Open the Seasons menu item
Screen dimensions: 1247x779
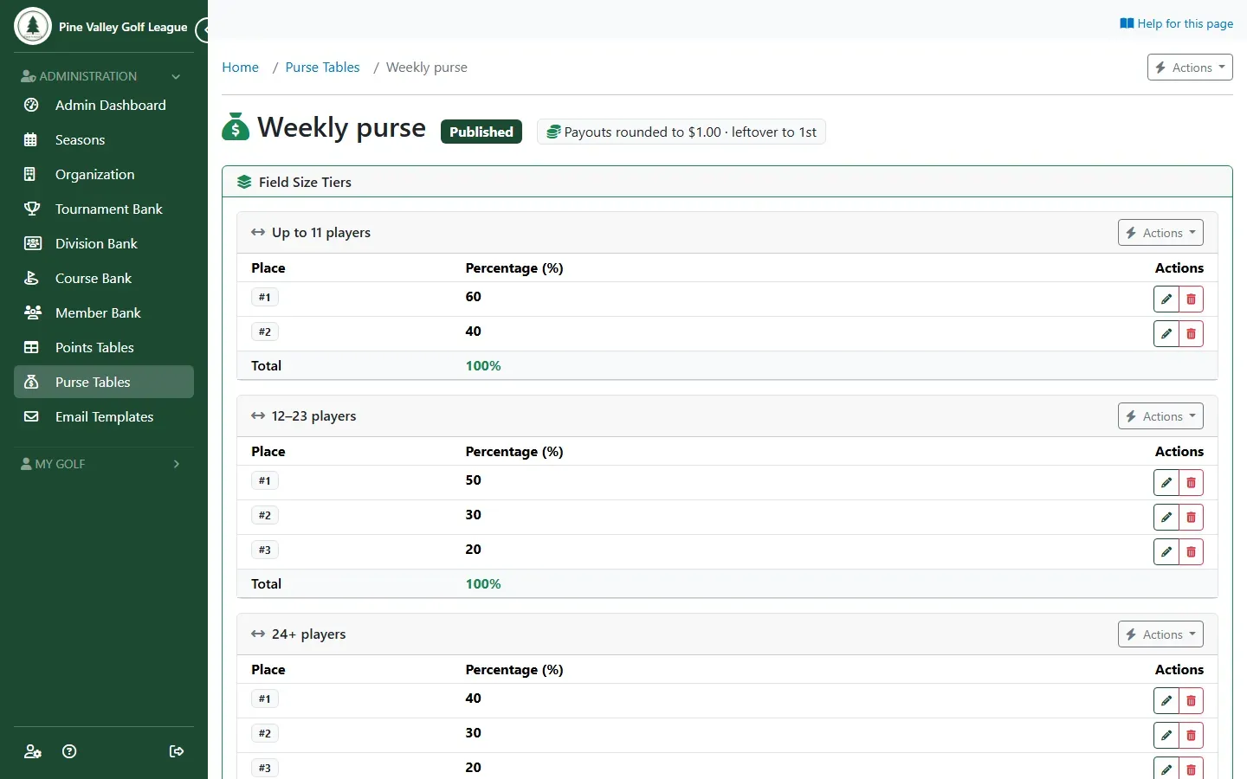click(104, 139)
